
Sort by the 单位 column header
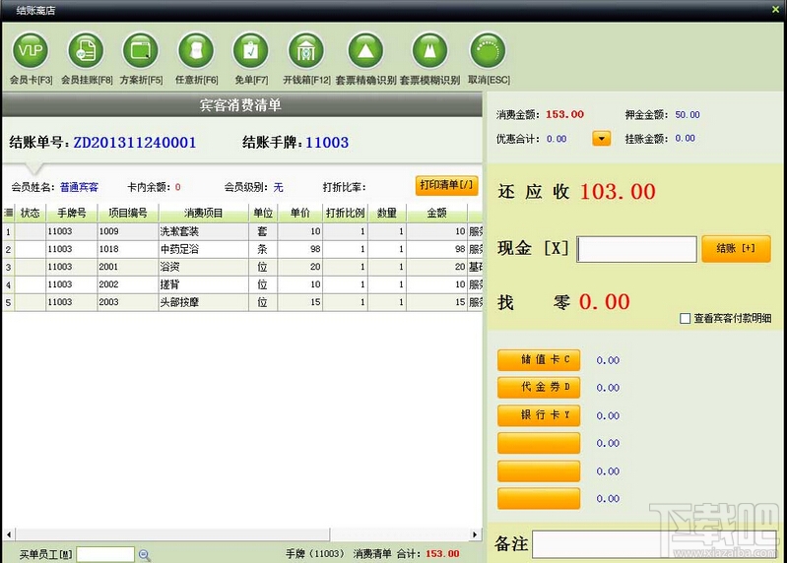tap(263, 213)
